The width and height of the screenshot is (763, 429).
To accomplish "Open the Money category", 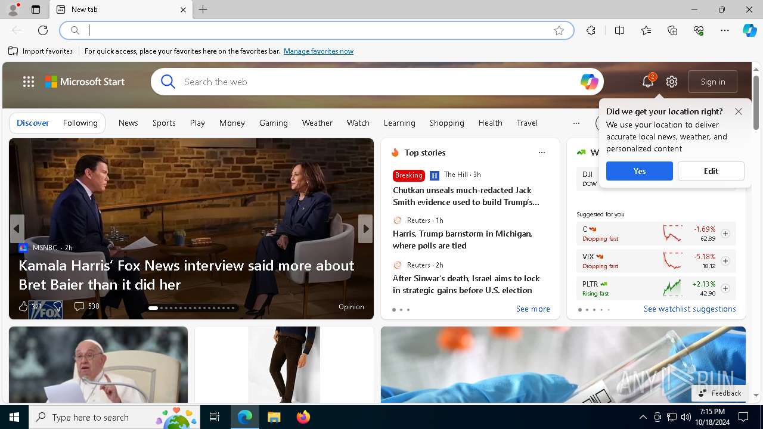I will (x=232, y=123).
